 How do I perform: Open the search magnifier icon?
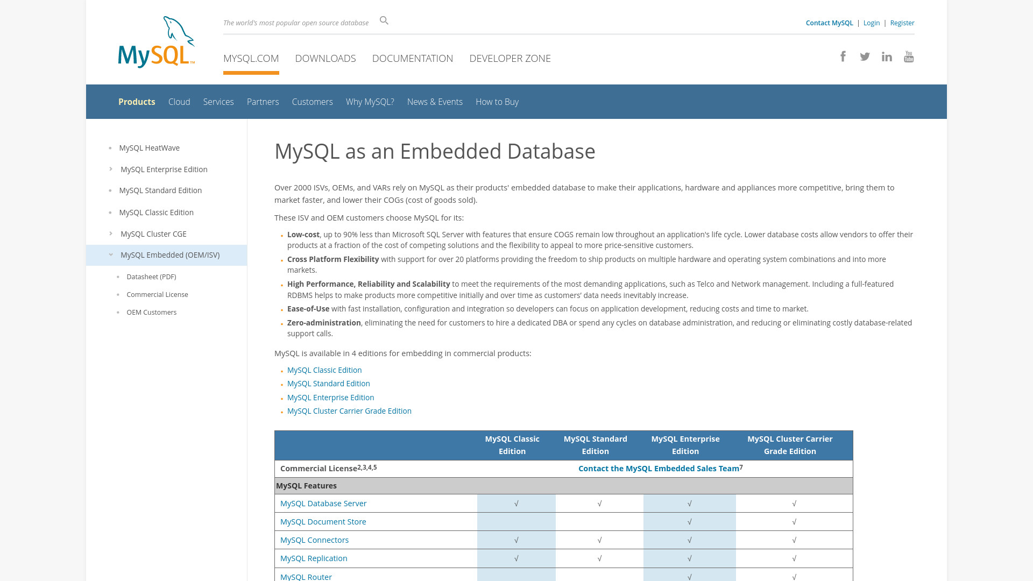point(384,20)
